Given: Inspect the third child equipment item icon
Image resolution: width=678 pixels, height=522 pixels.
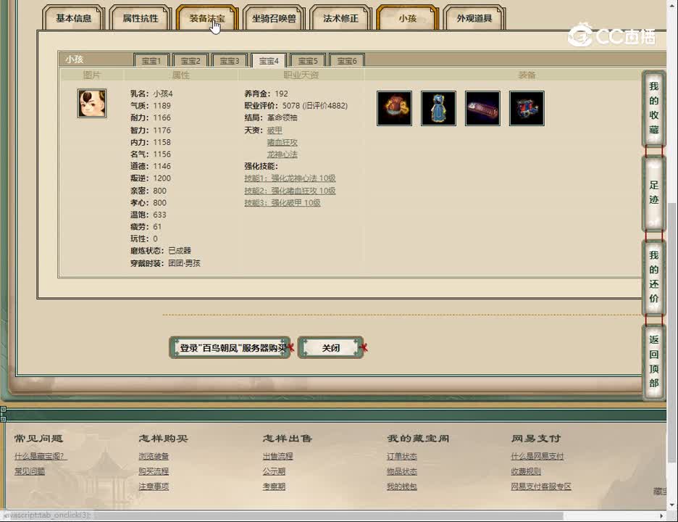Looking at the screenshot, I should tap(482, 107).
